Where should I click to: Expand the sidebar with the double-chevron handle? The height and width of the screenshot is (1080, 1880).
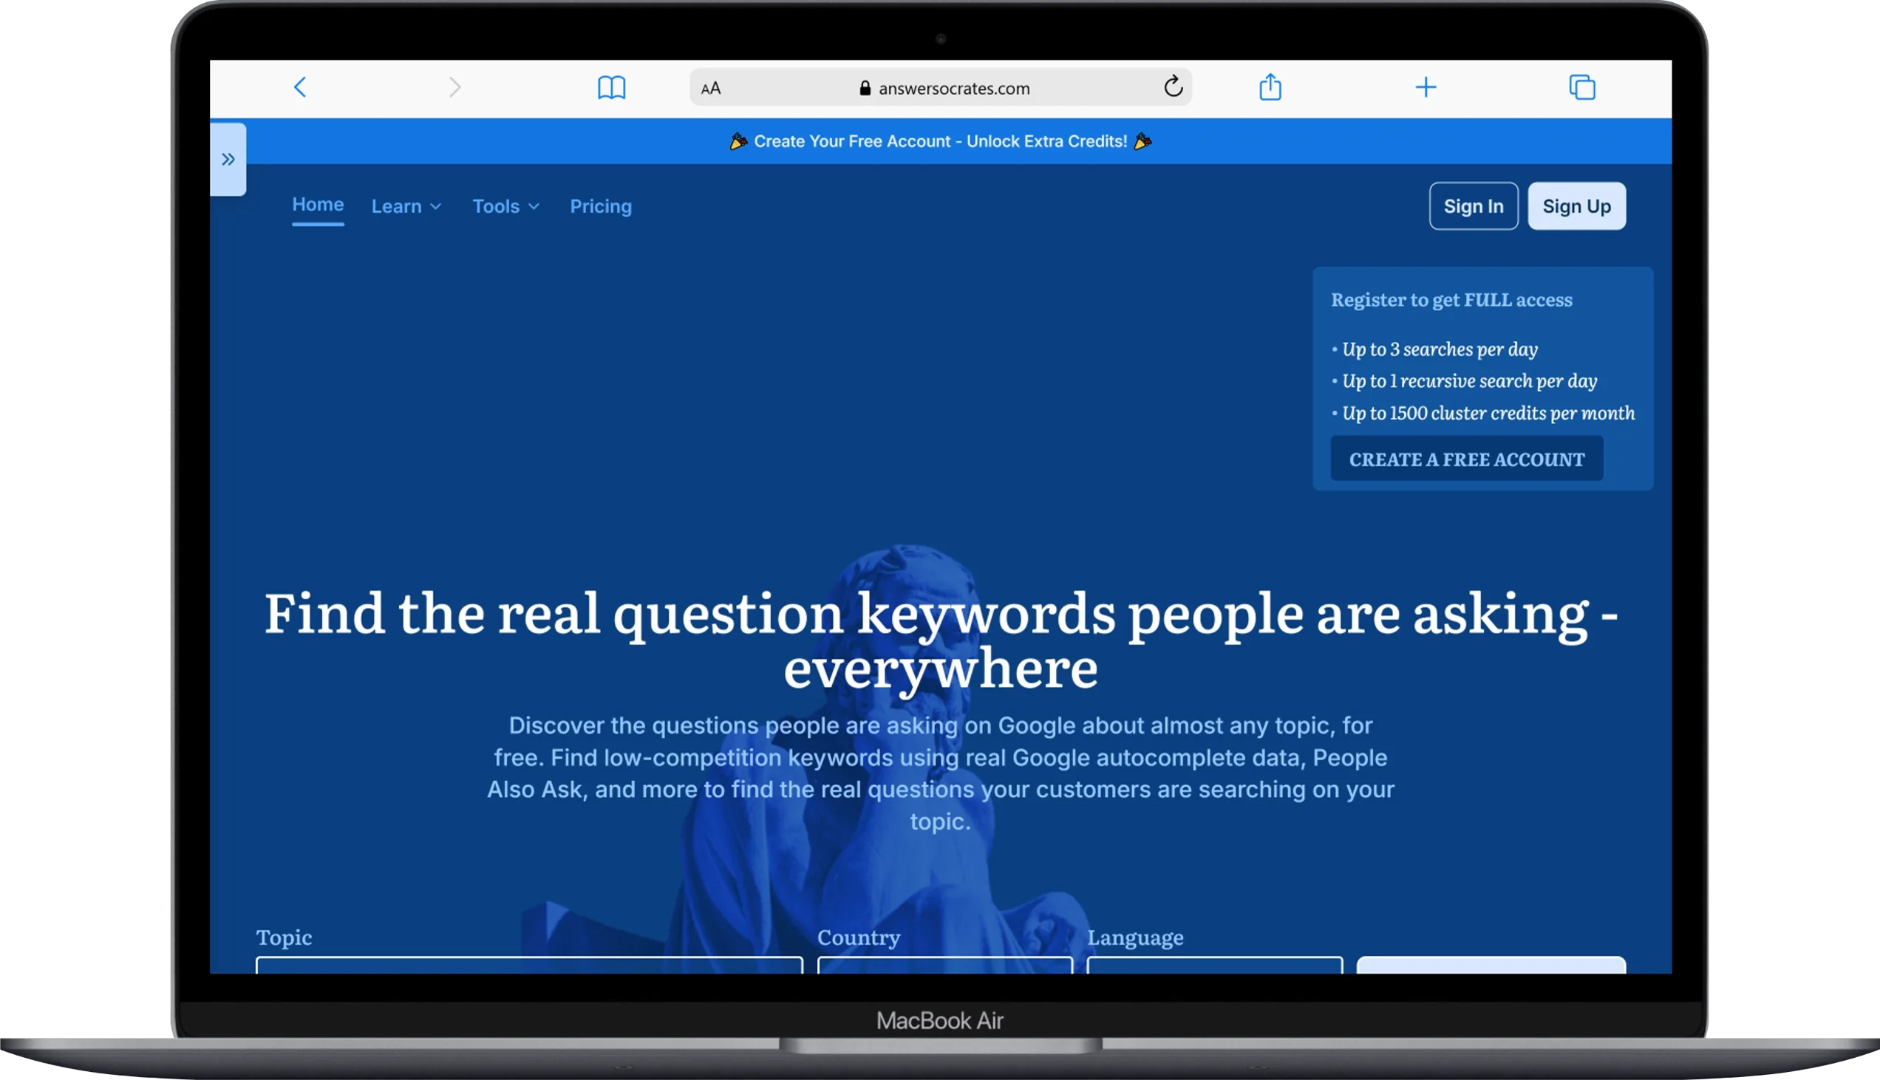(228, 160)
